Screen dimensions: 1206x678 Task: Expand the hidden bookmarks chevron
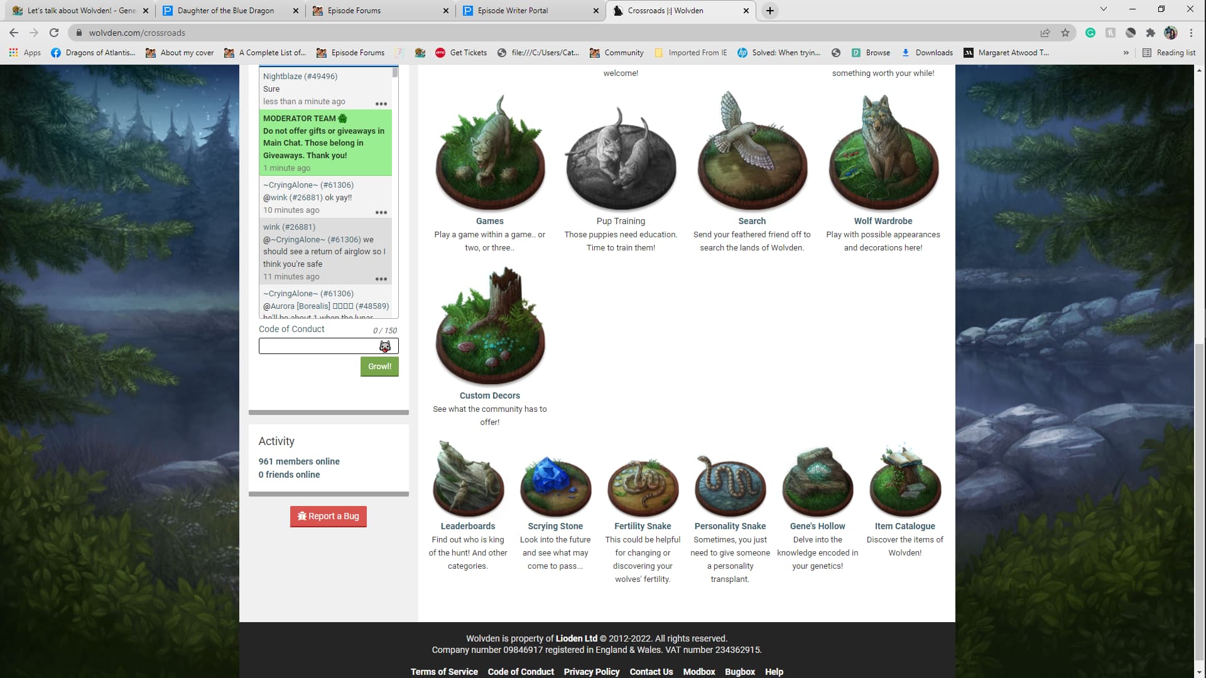tap(1126, 53)
